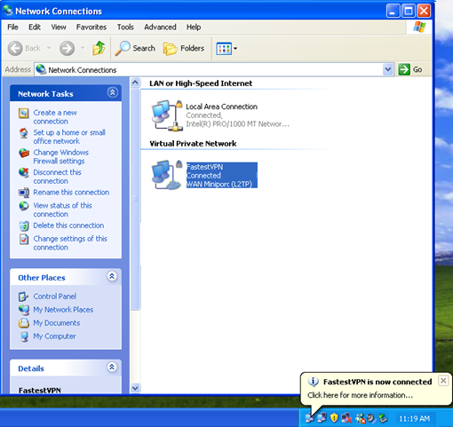Click Set up a home or small office network
The width and height of the screenshot is (453, 427).
tap(69, 137)
